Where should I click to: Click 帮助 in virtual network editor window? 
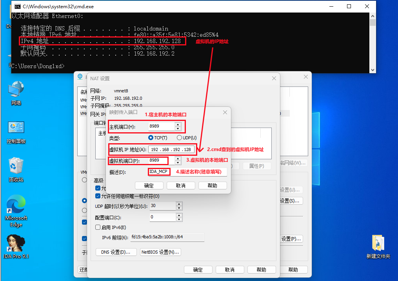coord(293,270)
